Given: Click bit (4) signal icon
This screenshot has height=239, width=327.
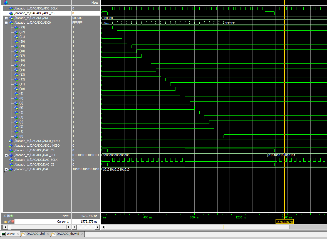Looking at the screenshot, I should (x=16, y=117).
